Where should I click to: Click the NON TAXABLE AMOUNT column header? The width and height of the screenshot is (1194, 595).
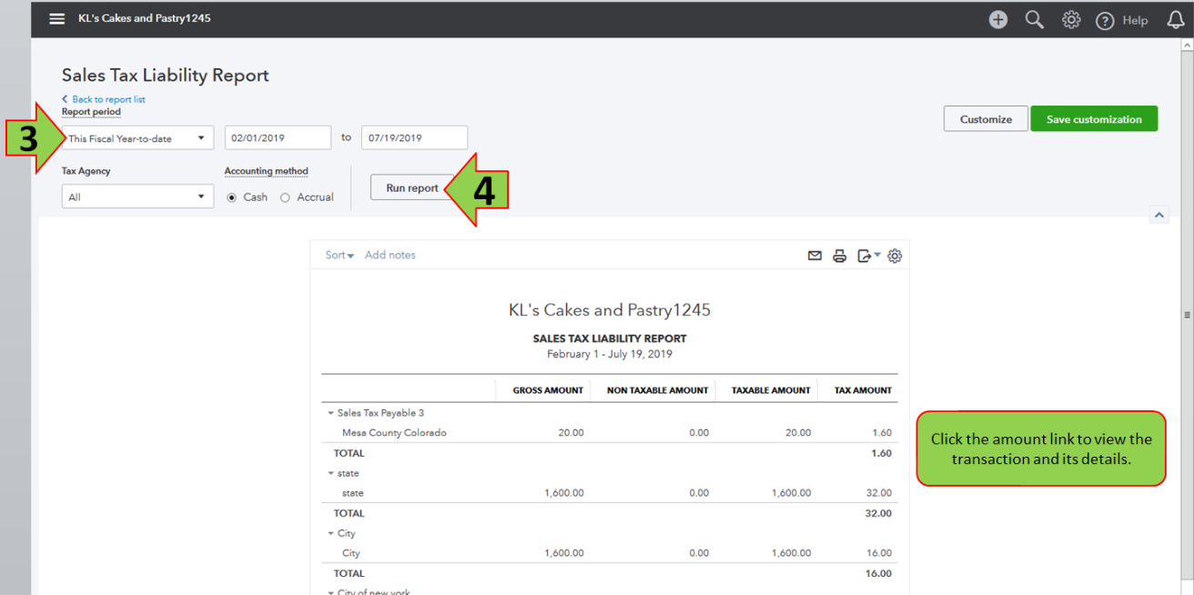pos(658,390)
